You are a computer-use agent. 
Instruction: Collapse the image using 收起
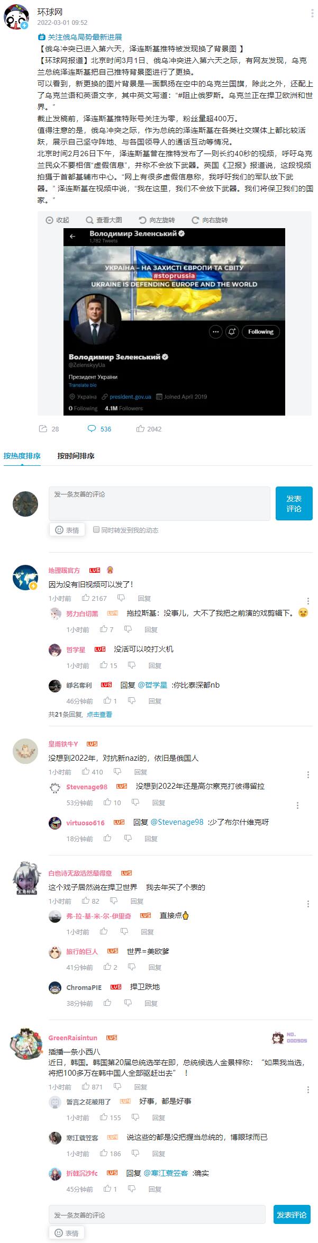pyautogui.click(x=58, y=220)
